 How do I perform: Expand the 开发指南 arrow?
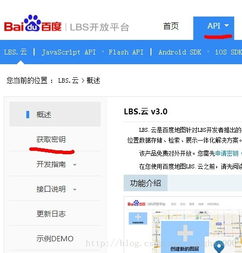[x=74, y=165]
